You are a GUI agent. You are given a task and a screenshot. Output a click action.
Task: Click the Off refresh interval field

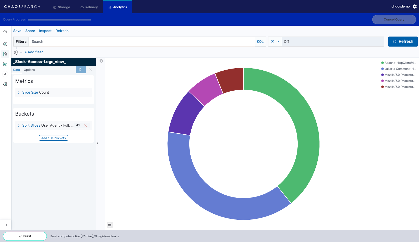pos(333,42)
